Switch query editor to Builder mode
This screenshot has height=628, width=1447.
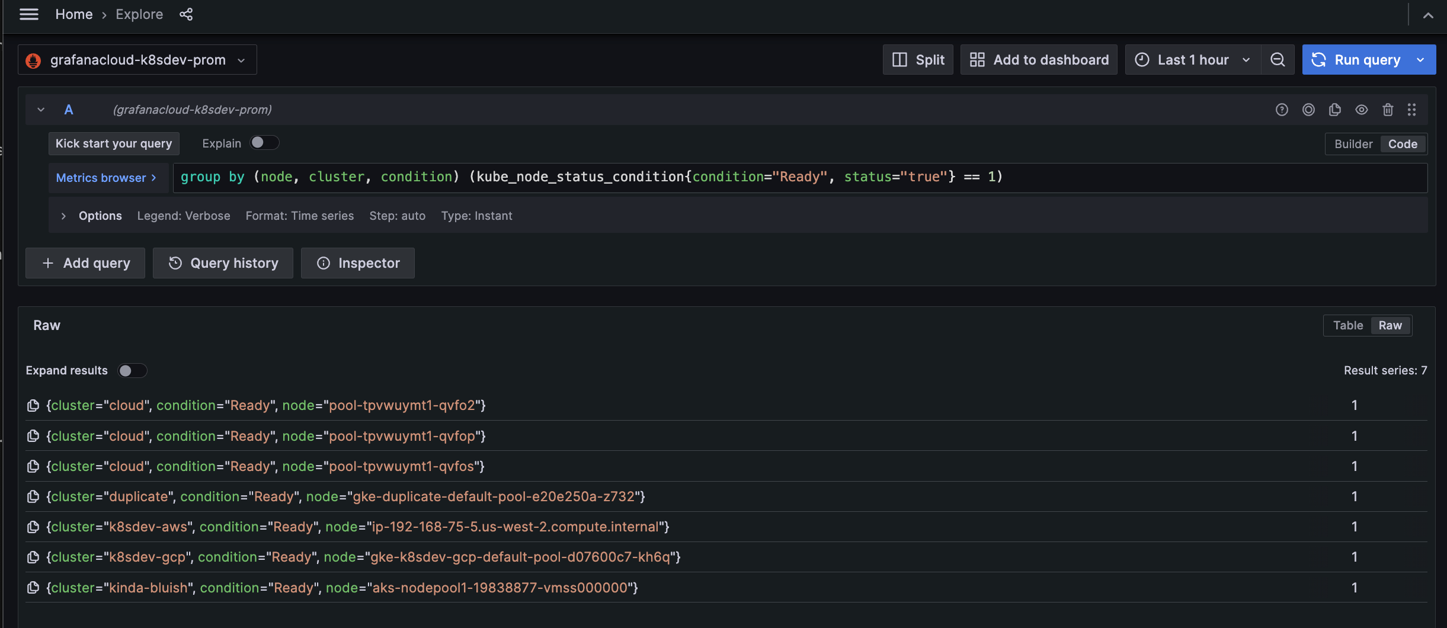[1353, 144]
